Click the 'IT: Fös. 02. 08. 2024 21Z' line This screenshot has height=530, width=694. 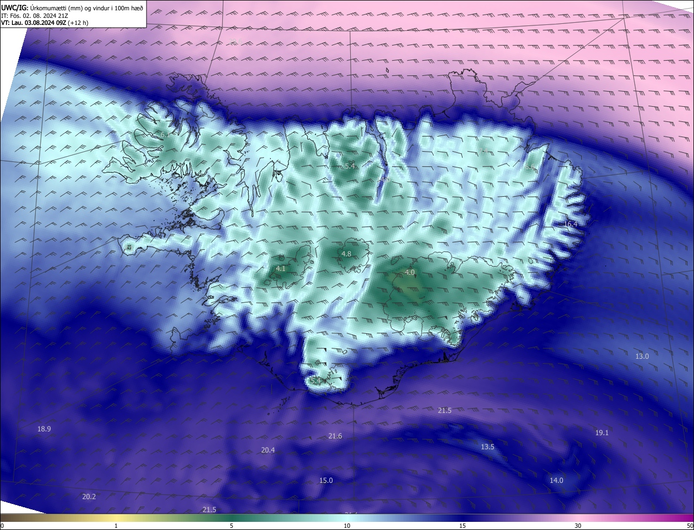pyautogui.click(x=35, y=16)
